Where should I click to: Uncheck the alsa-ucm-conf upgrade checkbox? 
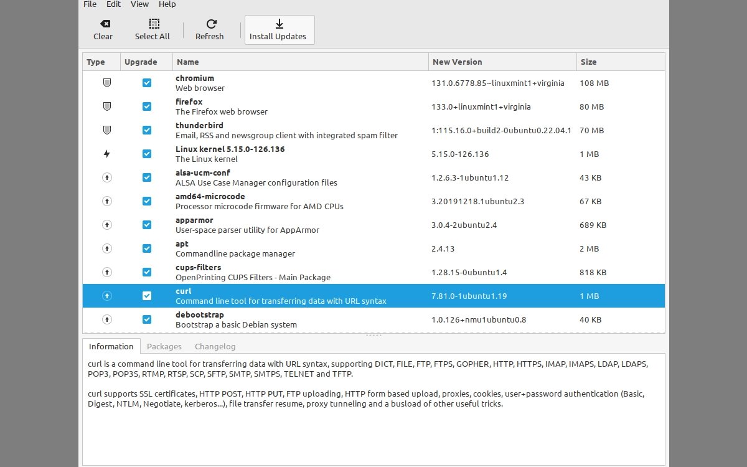point(147,177)
